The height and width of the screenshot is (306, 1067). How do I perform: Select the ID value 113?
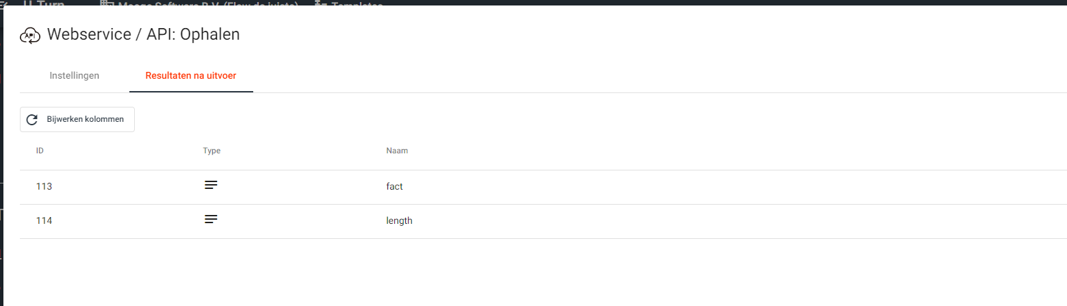pos(44,186)
